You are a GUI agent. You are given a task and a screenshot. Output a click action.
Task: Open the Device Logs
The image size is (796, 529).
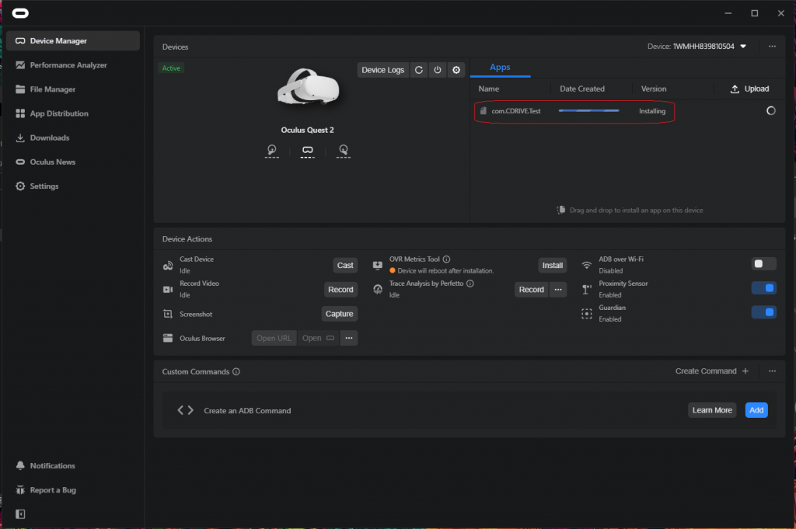click(382, 70)
